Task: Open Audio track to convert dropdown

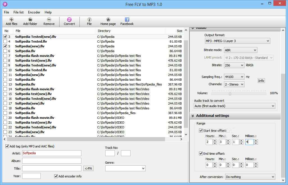Action: click(x=235, y=106)
